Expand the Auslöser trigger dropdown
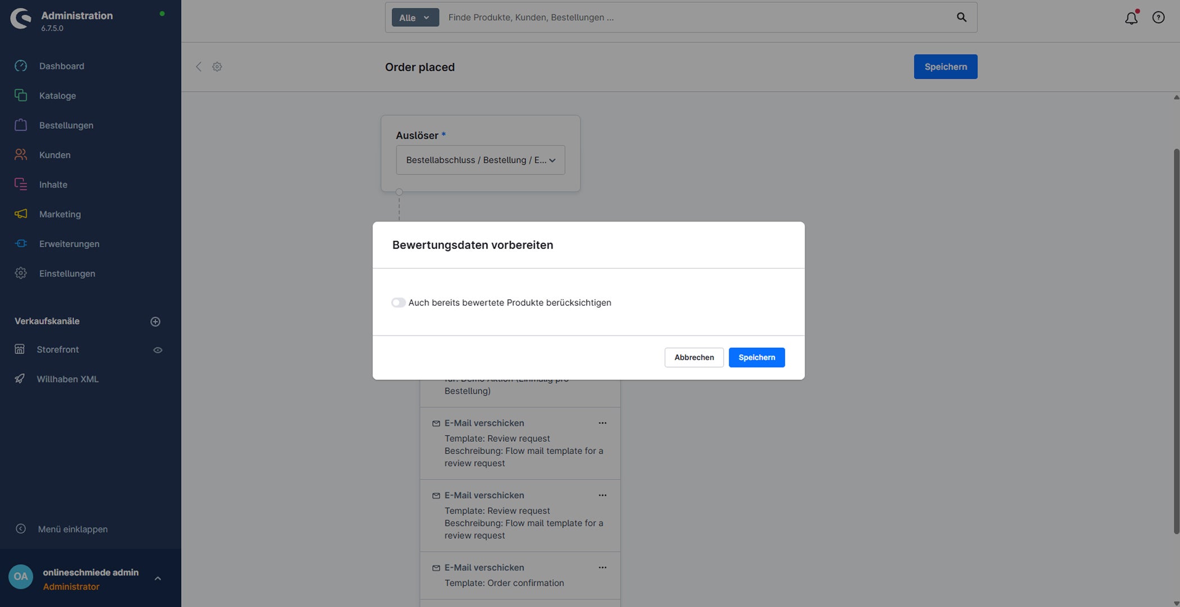This screenshot has height=607, width=1180. point(480,160)
